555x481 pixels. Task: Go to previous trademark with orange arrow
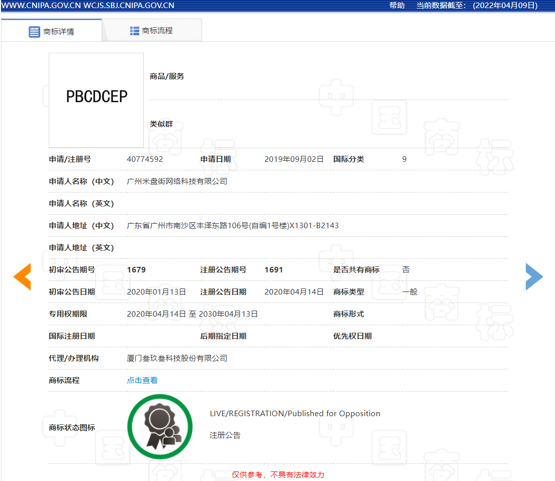click(22, 276)
